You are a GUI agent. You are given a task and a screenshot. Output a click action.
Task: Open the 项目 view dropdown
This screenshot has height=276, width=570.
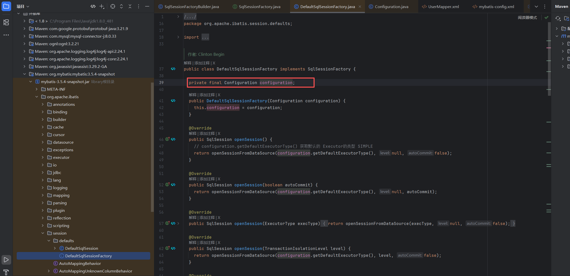point(23,6)
